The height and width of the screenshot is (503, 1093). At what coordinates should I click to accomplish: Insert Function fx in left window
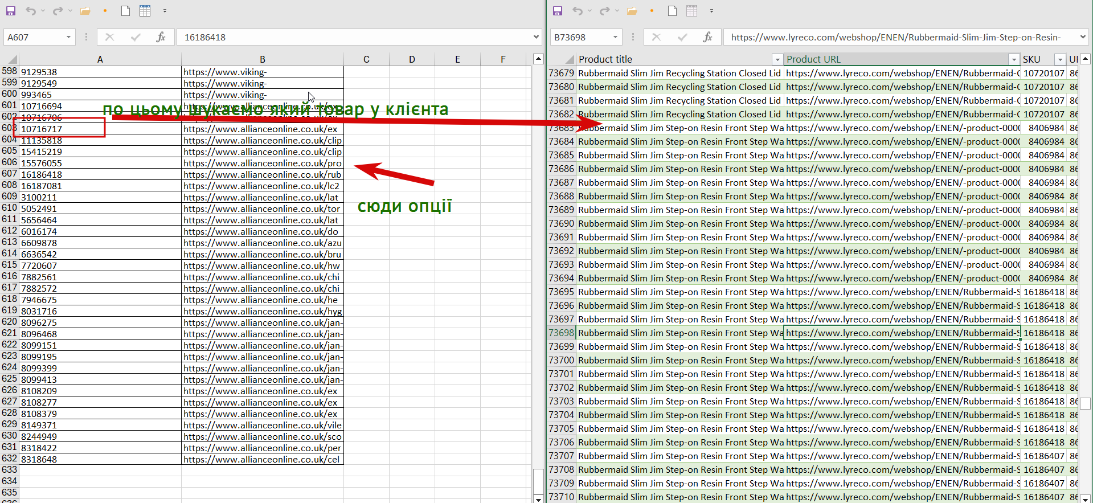[x=161, y=37]
